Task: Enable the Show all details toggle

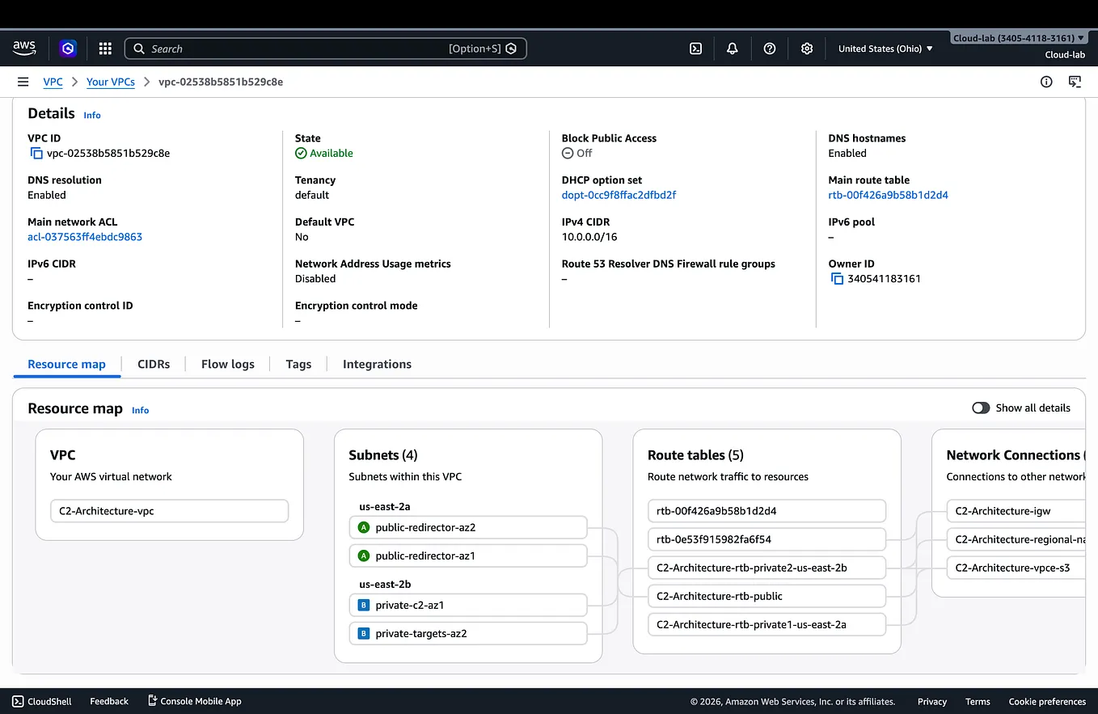Action: (x=981, y=408)
